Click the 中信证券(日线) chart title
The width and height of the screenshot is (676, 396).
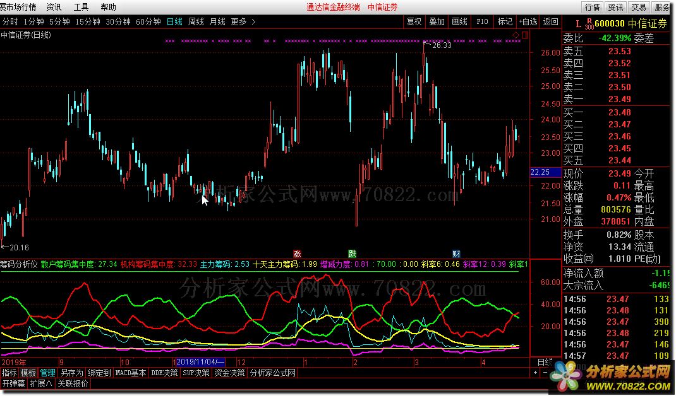click(26, 35)
